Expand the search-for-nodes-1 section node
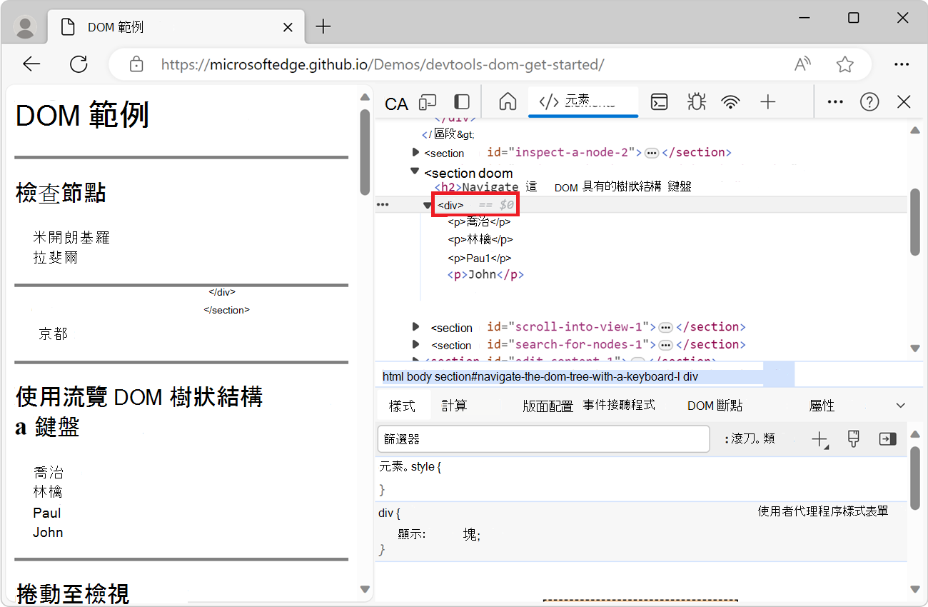This screenshot has height=607, width=928. (x=415, y=345)
